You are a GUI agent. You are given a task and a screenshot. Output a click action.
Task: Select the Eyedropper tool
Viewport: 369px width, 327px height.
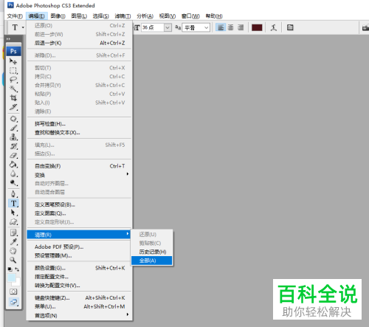click(13, 241)
